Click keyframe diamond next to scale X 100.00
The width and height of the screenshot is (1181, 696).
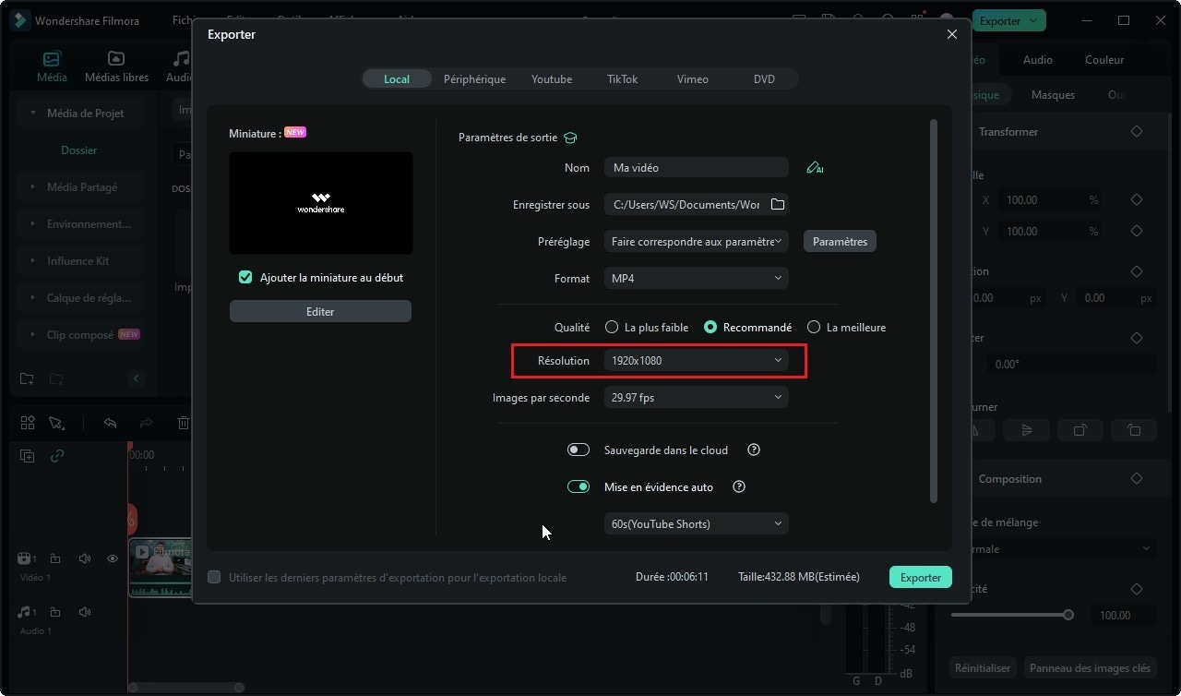click(1137, 200)
